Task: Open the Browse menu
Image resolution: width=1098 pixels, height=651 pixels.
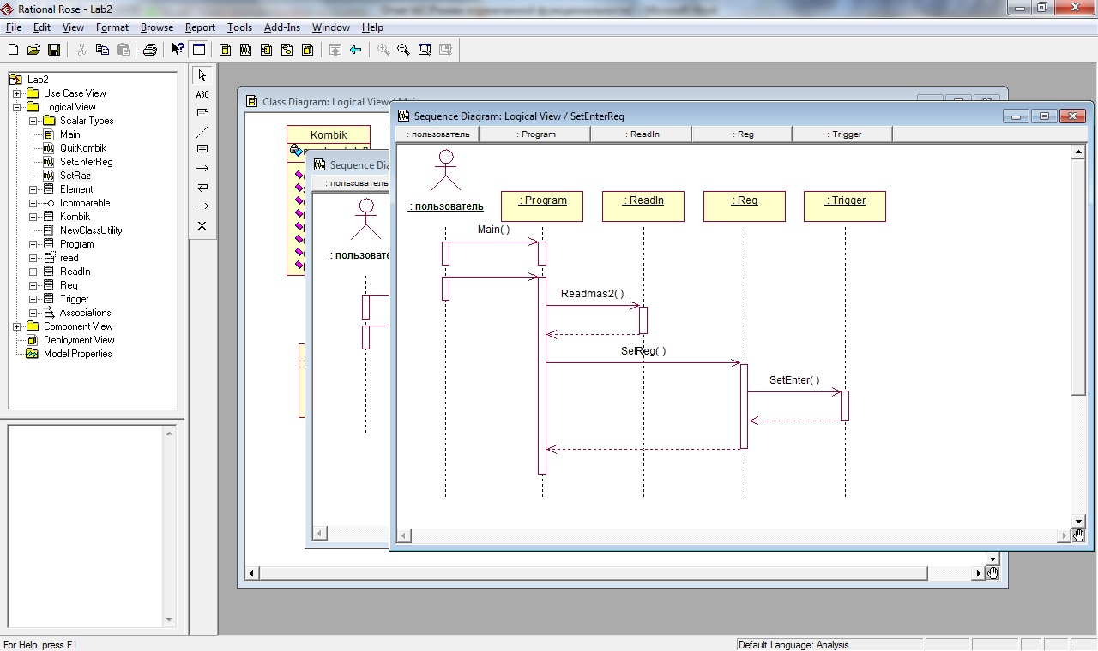Action: (157, 27)
